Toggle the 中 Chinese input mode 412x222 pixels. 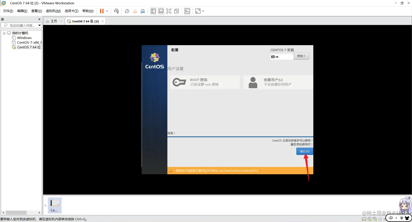(x=391, y=218)
